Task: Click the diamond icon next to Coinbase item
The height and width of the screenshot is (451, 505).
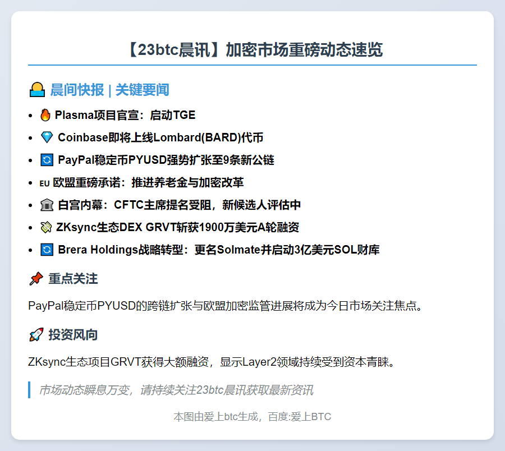Action: pos(47,137)
